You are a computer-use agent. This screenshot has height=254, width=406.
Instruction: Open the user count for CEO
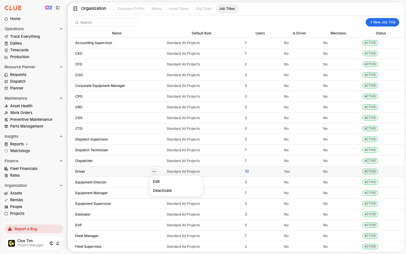pos(246,53)
